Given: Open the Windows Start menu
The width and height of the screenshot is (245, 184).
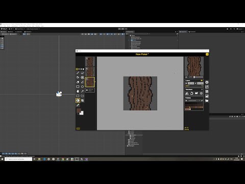Looking at the screenshot, I should click(x=2, y=159).
